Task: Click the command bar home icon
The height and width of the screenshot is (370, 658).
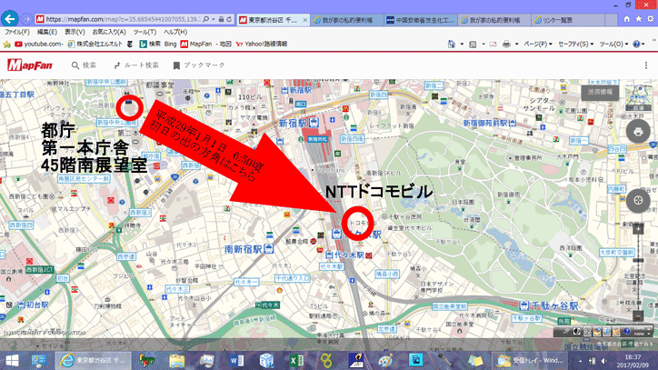Action: tap(451, 45)
